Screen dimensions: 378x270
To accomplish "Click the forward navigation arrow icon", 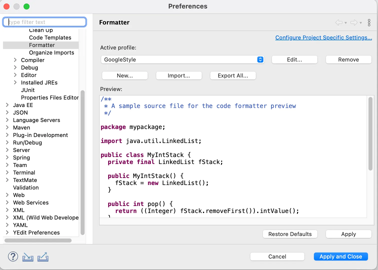I will [x=354, y=22].
